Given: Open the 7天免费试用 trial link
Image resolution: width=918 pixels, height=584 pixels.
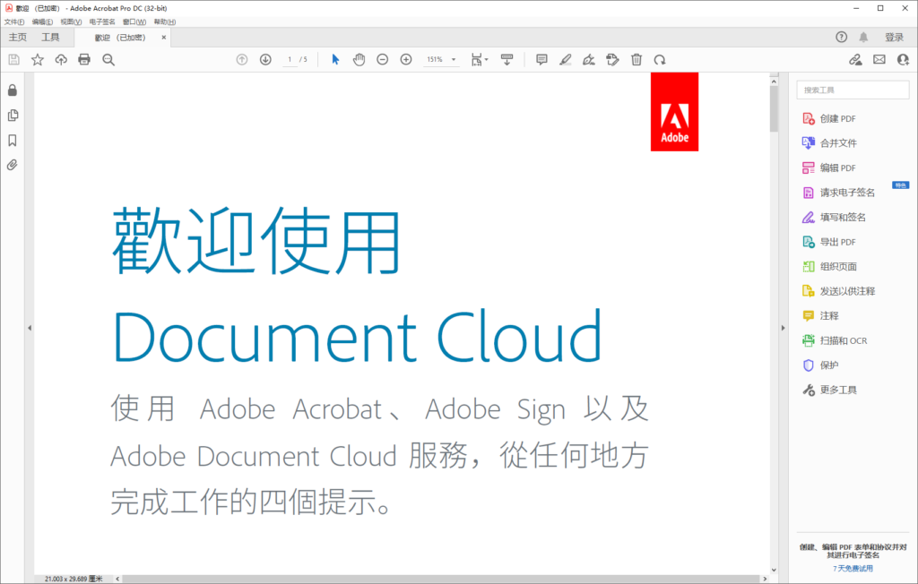Looking at the screenshot, I should 852,568.
